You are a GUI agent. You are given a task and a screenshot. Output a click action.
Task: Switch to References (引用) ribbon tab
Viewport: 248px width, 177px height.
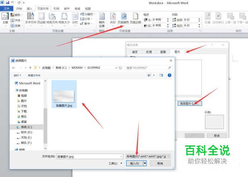point(56,9)
